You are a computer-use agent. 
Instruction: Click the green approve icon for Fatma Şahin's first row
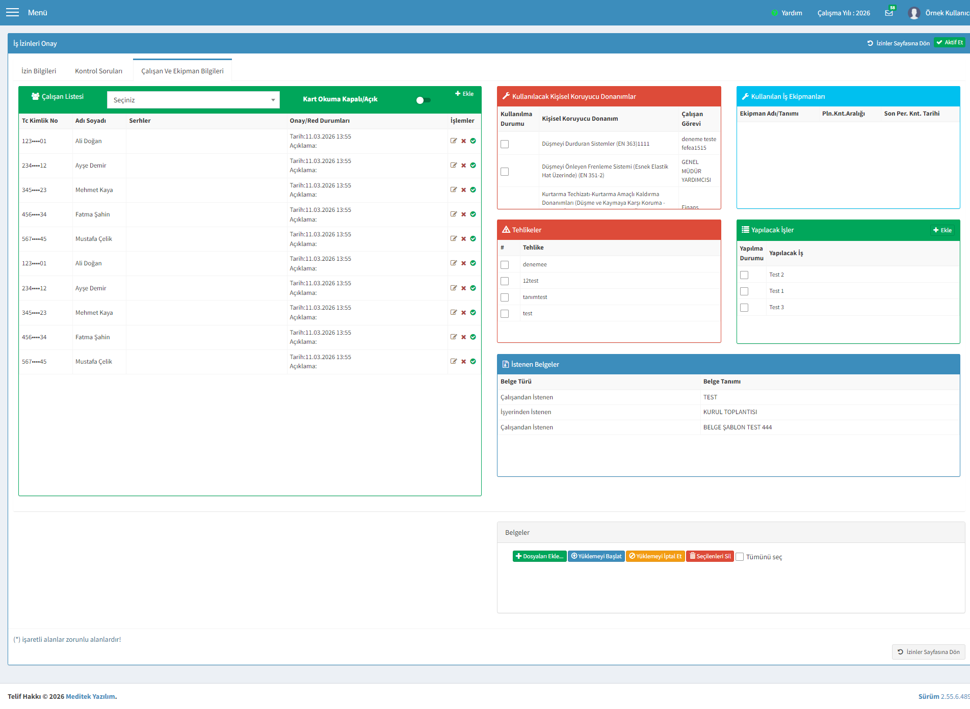click(473, 214)
